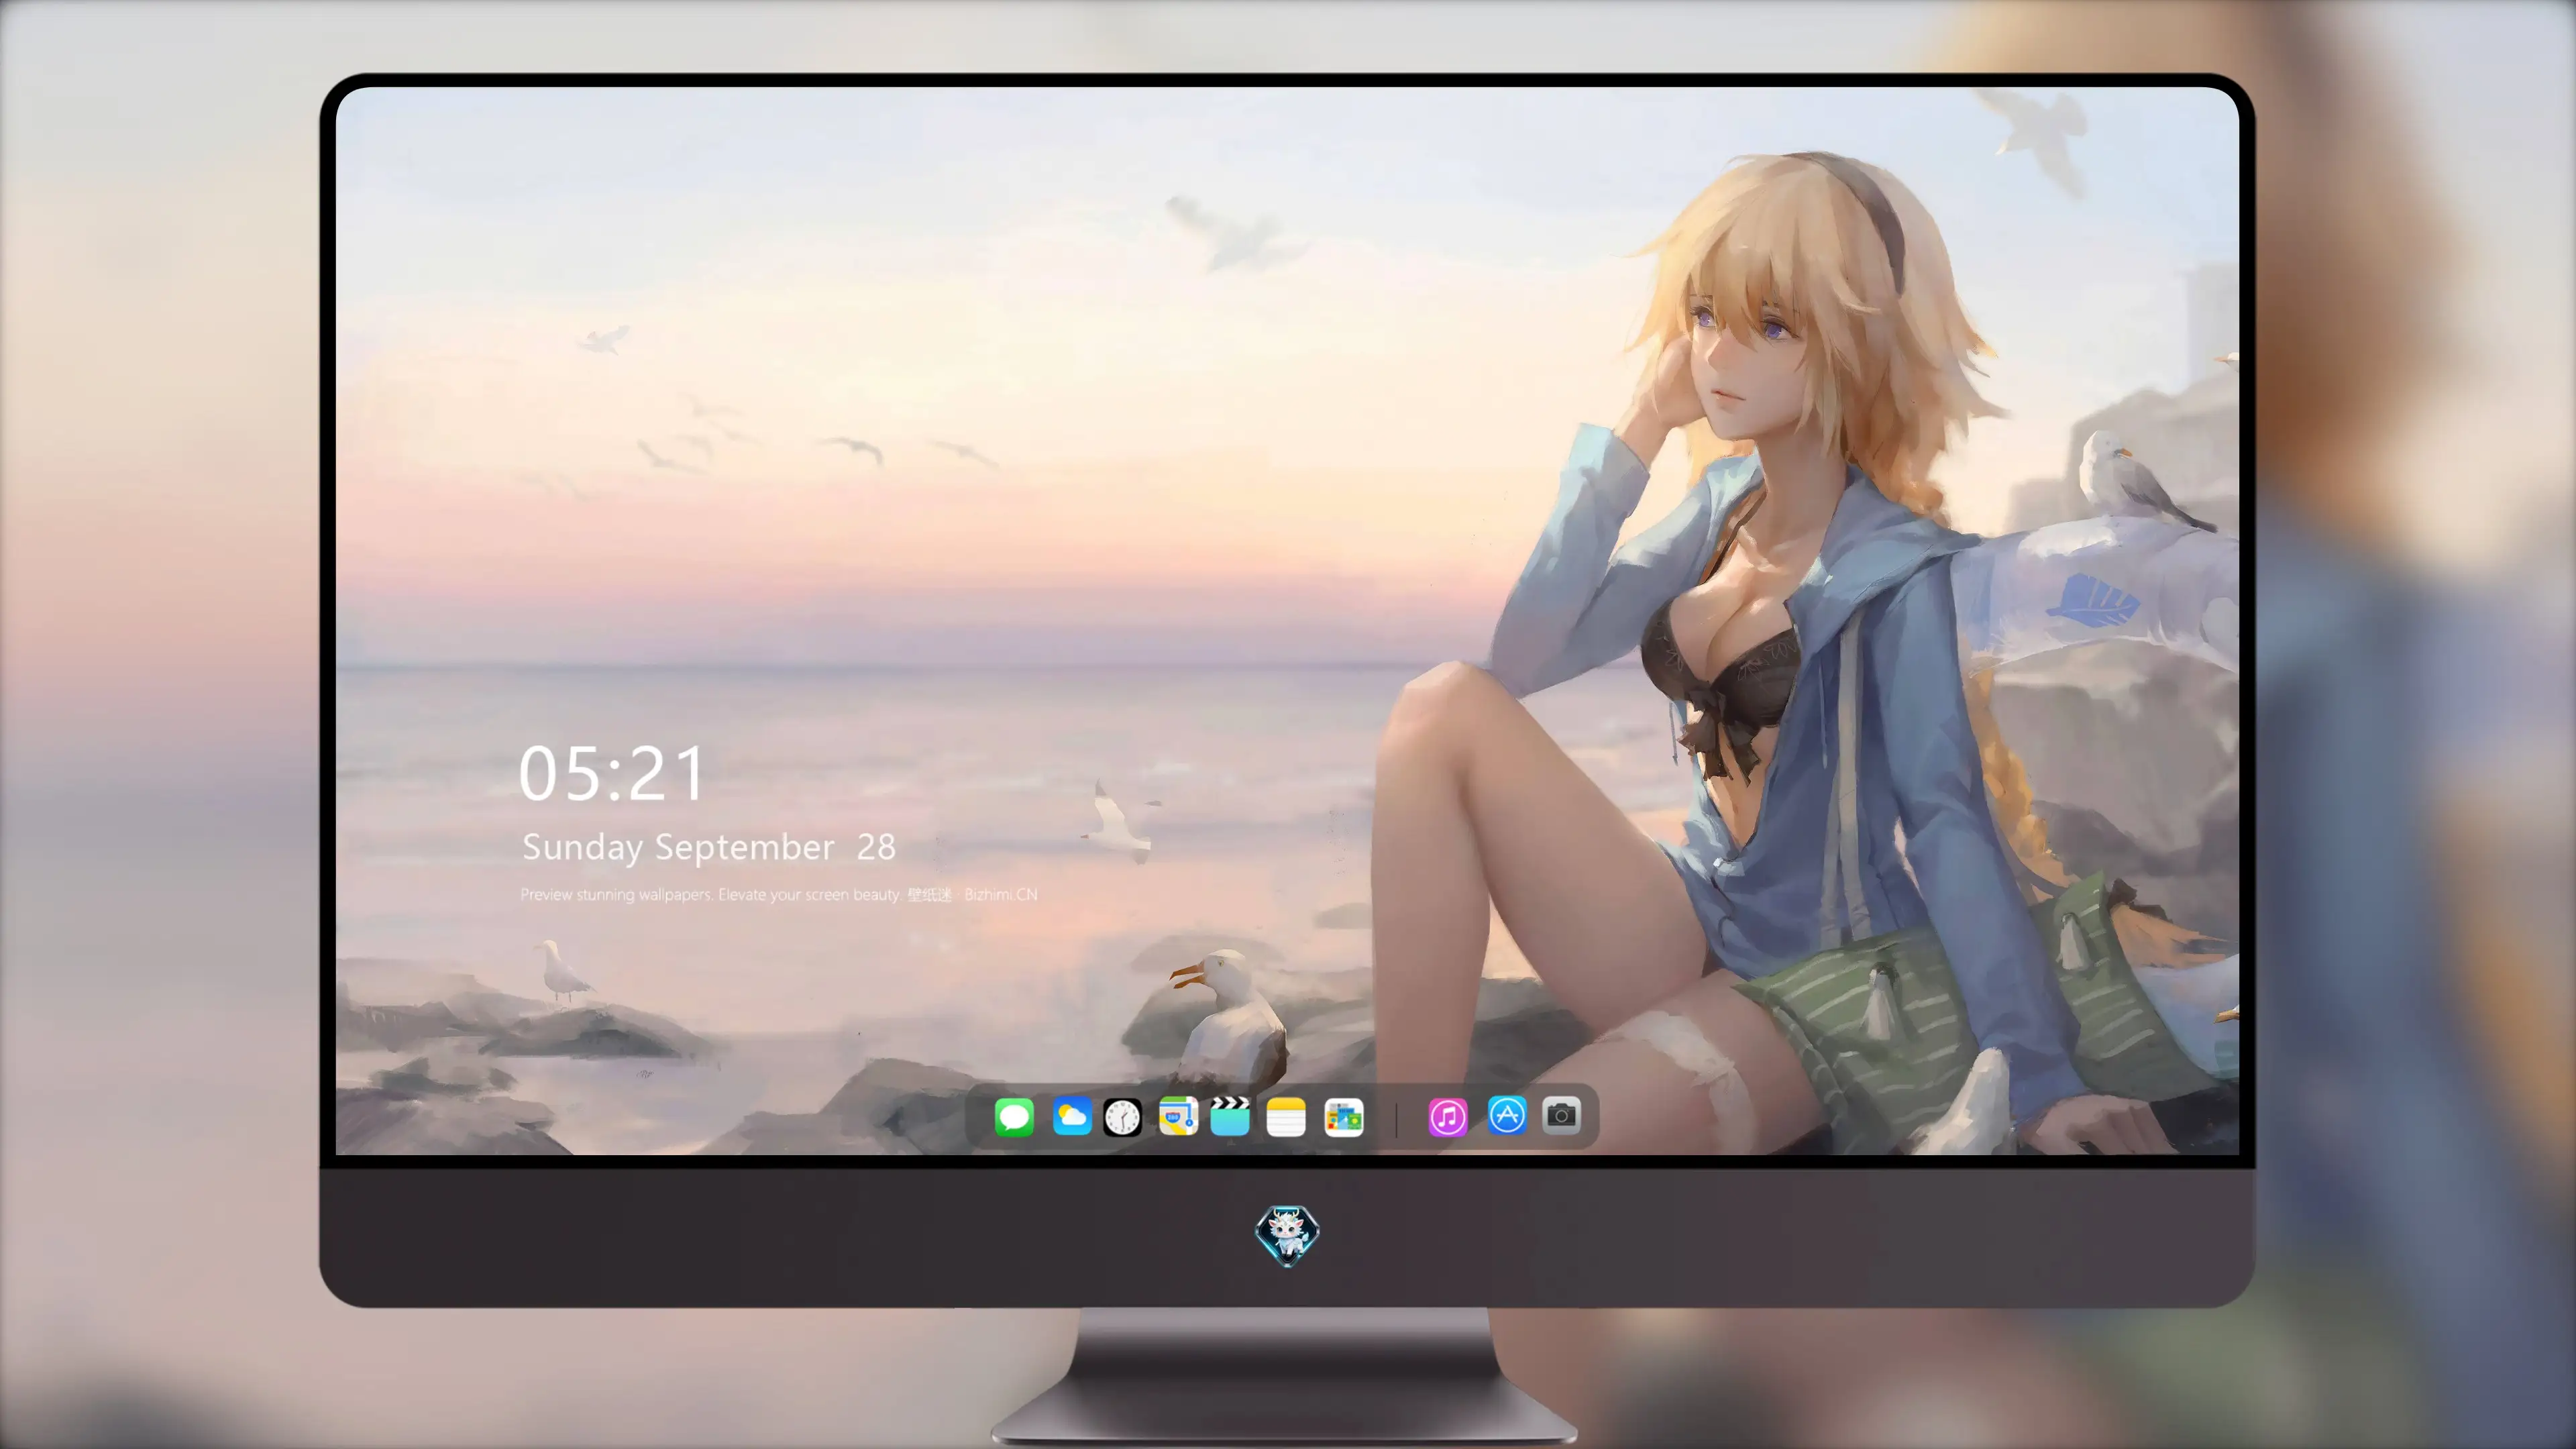Image resolution: width=2576 pixels, height=1449 pixels.
Task: Click the dragon mascot logo on the monitor chin
Action: pyautogui.click(x=1287, y=1236)
